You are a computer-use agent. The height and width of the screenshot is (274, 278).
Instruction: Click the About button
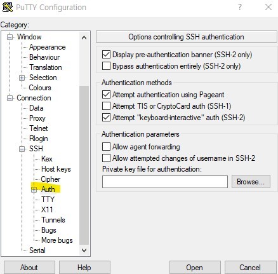pyautogui.click(x=29, y=268)
